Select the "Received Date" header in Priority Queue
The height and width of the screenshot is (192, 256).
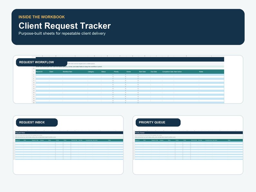point(194,140)
